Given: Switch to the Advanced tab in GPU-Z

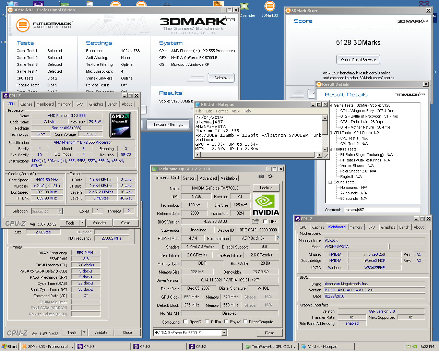Looking at the screenshot, I should [209, 178].
